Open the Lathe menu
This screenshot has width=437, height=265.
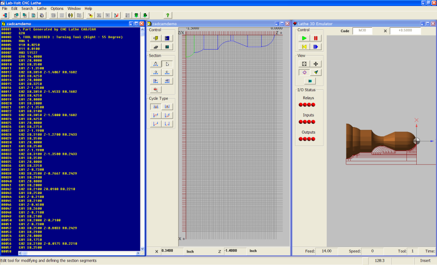tap(42, 9)
